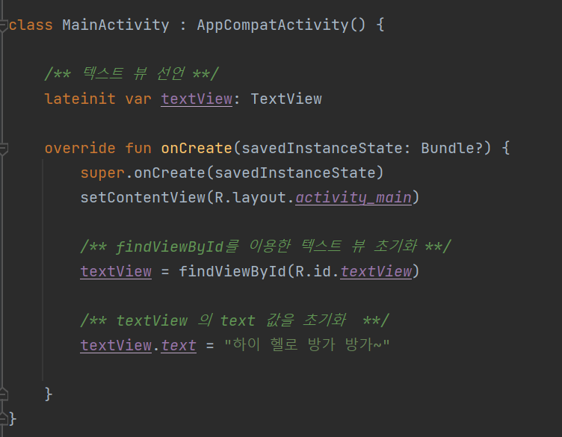Click the 'var' keyword
Image resolution: width=562 pixels, height=437 pixels.
(x=138, y=99)
